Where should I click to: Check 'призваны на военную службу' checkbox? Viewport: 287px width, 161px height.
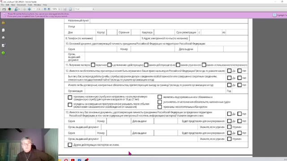(70, 97)
